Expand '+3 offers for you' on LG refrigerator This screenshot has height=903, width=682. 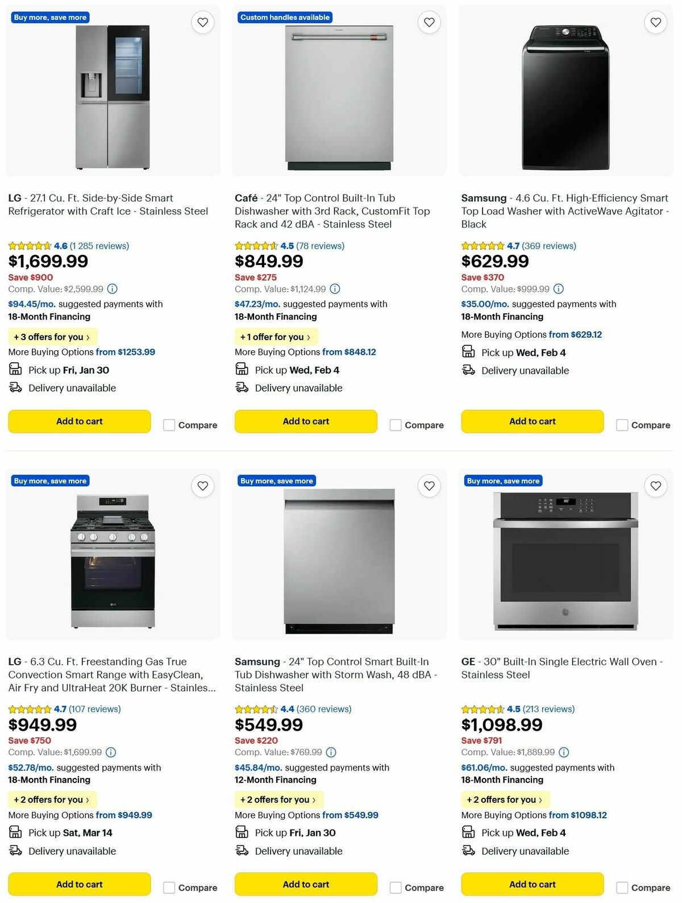click(52, 337)
